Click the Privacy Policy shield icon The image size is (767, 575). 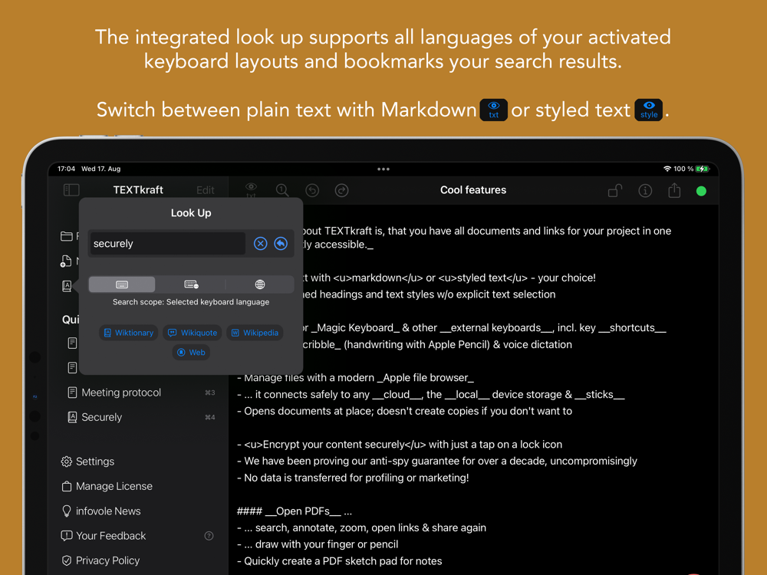pyautogui.click(x=67, y=560)
